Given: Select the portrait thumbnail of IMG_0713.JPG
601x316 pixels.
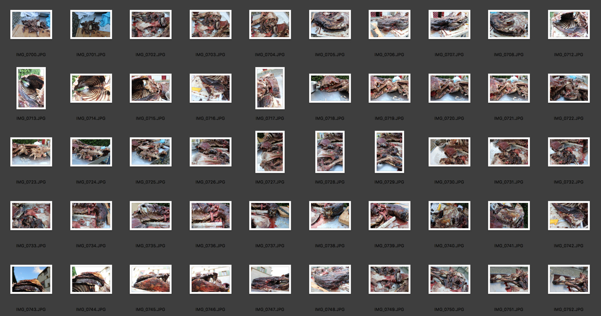Looking at the screenshot, I should [x=31, y=88].
